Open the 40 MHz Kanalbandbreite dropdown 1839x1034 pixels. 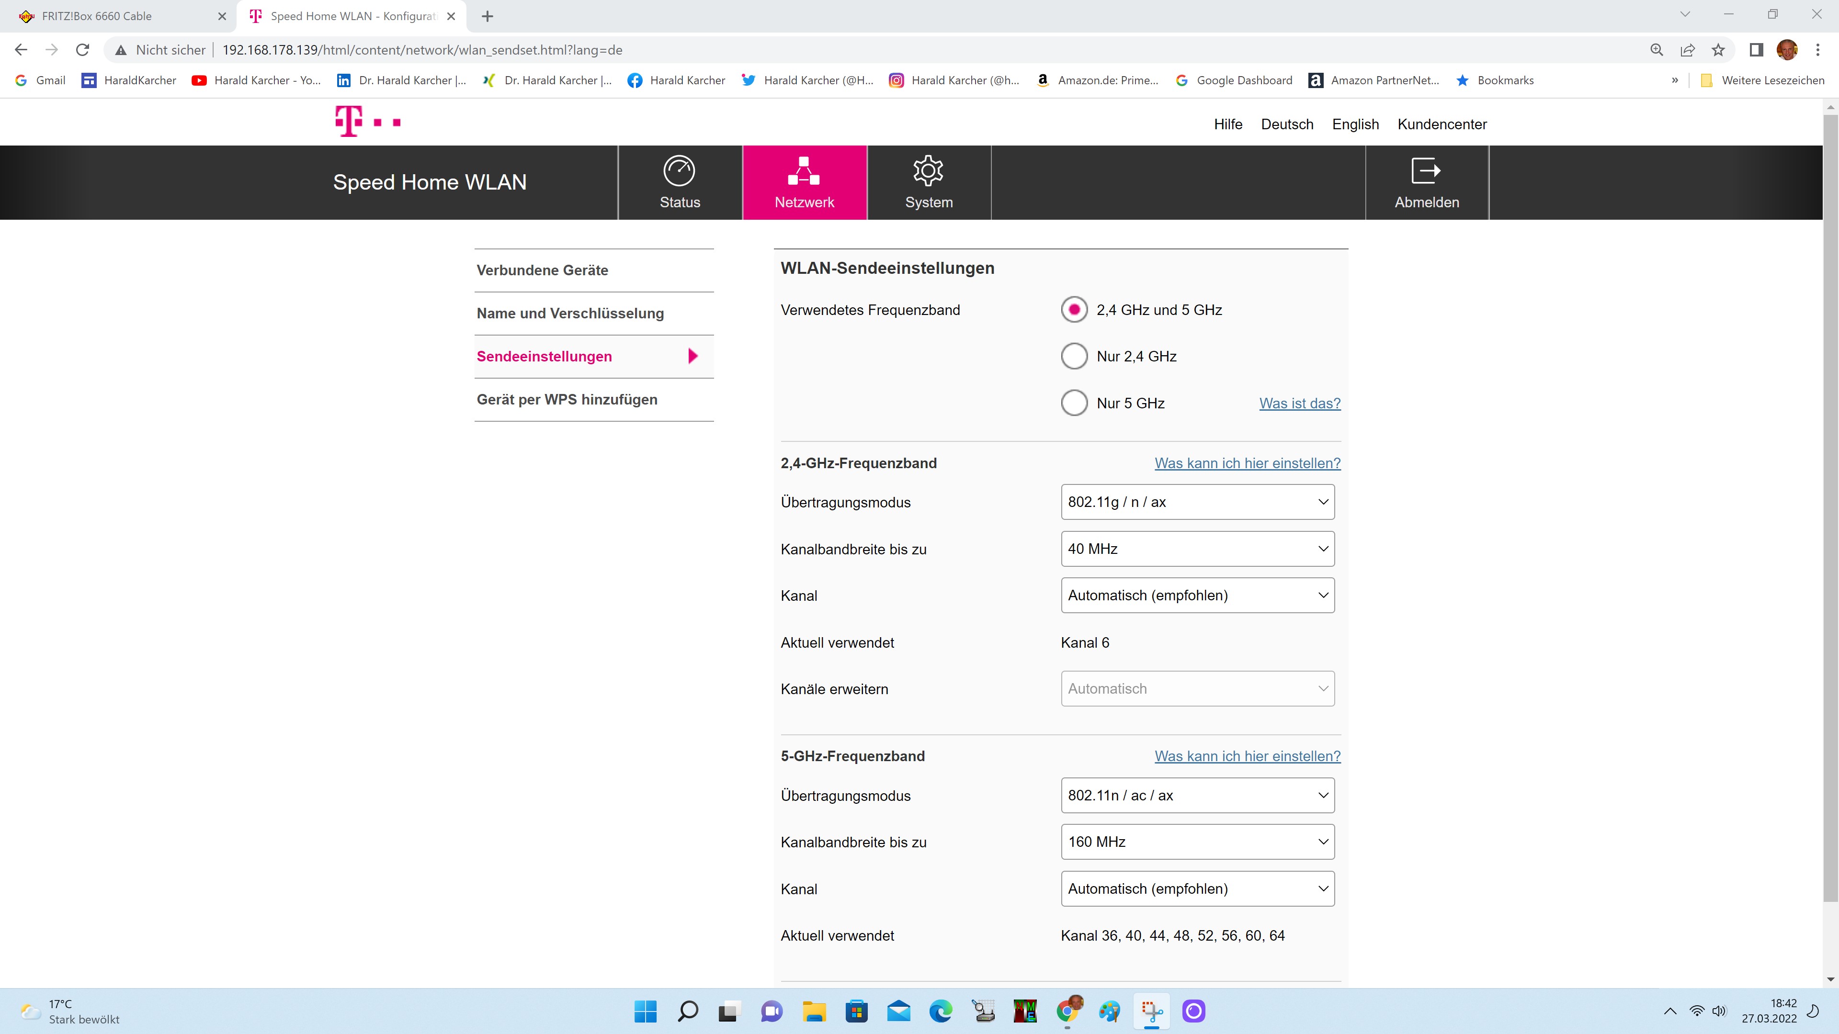(1197, 549)
